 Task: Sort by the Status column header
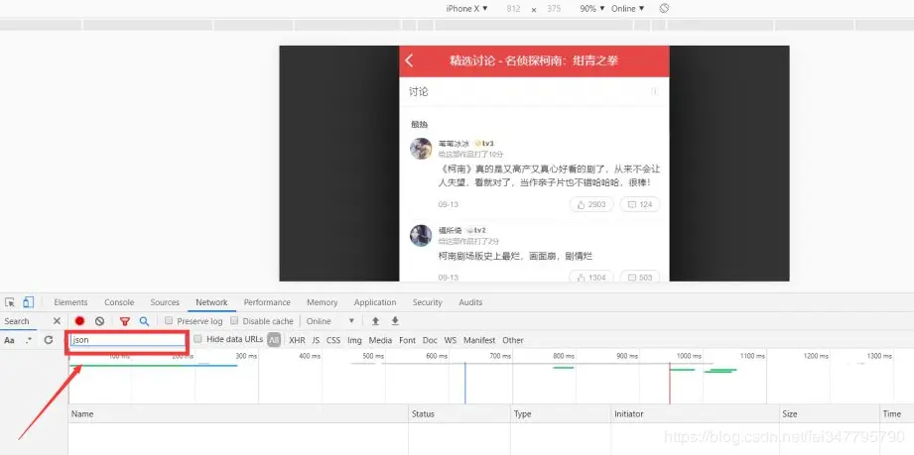click(x=459, y=413)
